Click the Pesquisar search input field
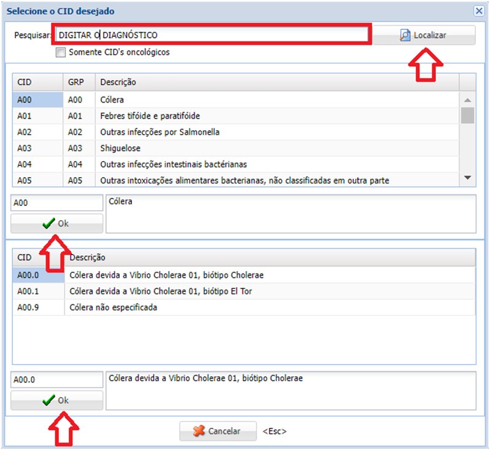Screen dimensions: 490x450 [x=211, y=35]
